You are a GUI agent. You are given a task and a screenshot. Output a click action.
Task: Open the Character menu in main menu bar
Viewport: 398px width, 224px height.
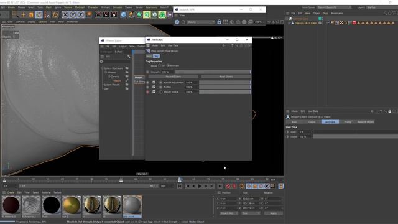[93, 7]
